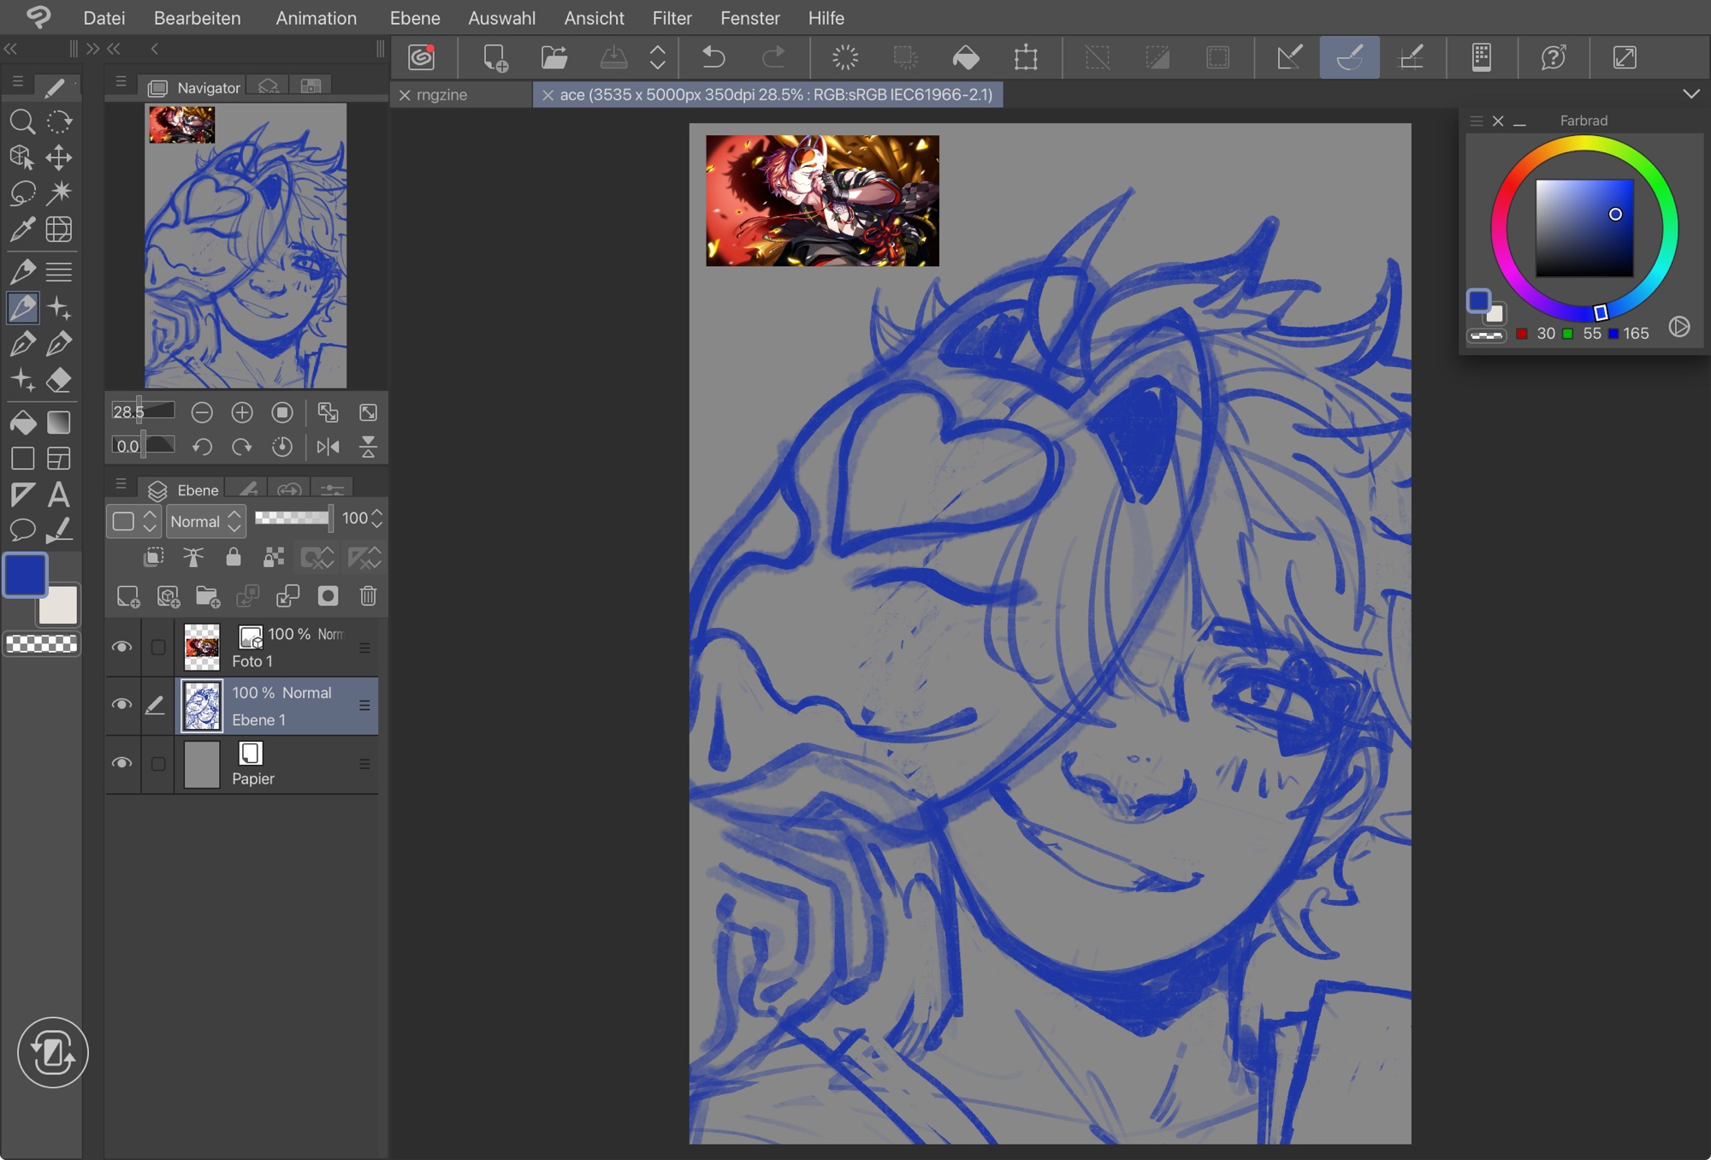
Task: Toggle visibility of Ebene 1 layer
Action: [x=122, y=705]
